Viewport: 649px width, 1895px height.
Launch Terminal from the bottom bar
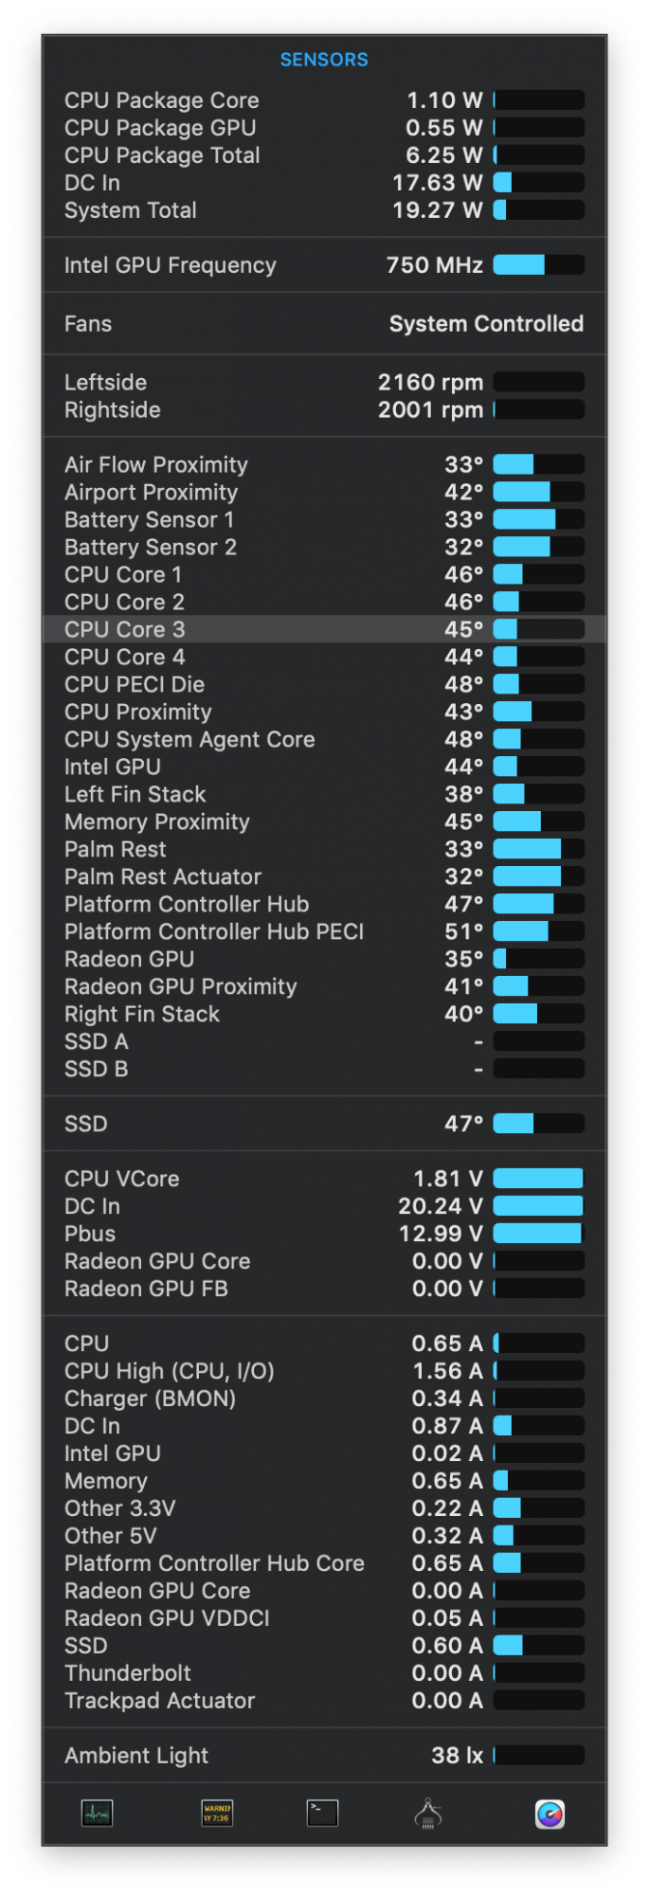[x=322, y=1814]
